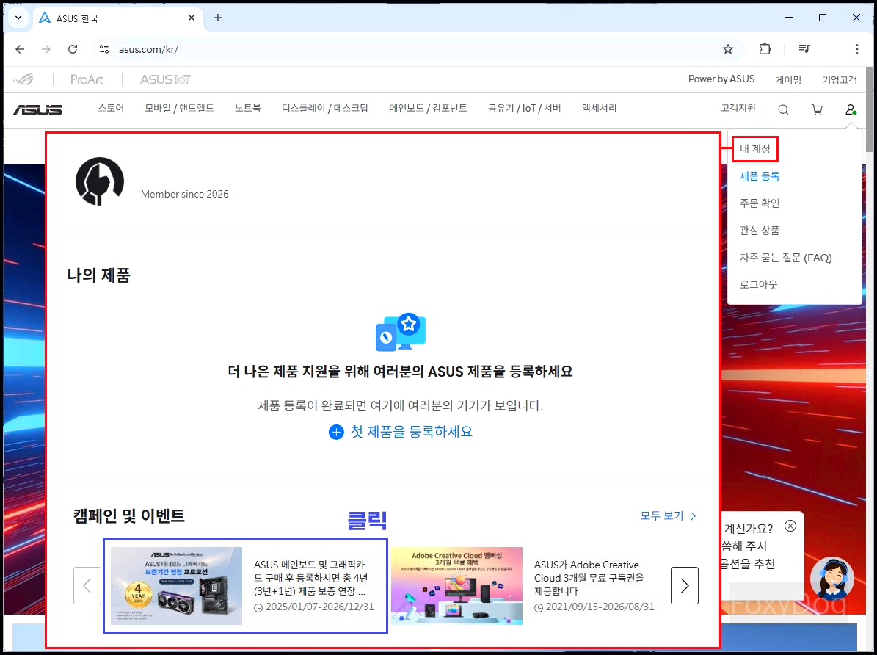The width and height of the screenshot is (877, 655).
Task: Go forward with the browser forward arrow
Action: click(46, 49)
